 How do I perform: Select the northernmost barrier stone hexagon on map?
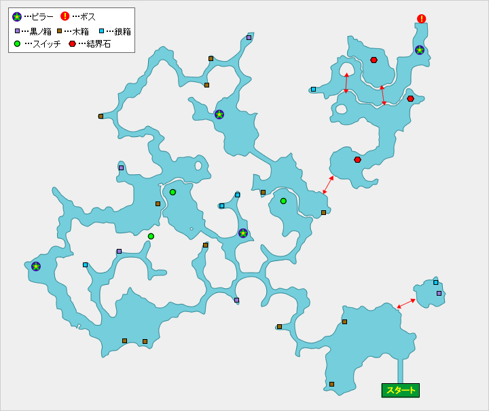[374, 60]
